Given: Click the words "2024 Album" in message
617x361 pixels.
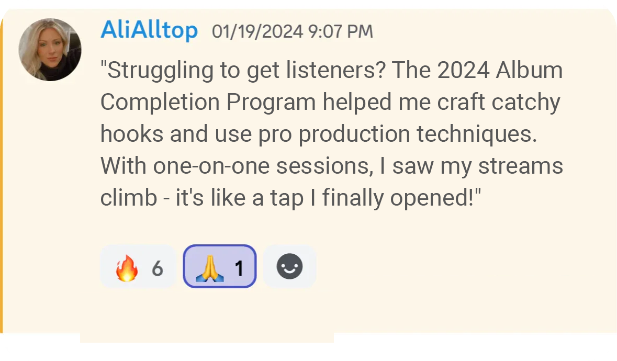Looking at the screenshot, I should click(x=500, y=71).
